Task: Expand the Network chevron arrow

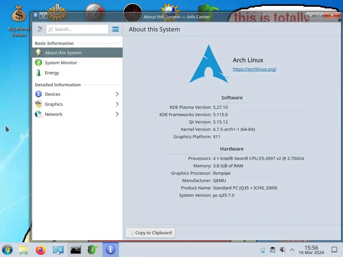Action: click(x=117, y=114)
